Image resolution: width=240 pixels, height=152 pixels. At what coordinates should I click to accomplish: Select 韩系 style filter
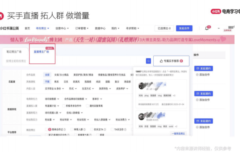56,81
